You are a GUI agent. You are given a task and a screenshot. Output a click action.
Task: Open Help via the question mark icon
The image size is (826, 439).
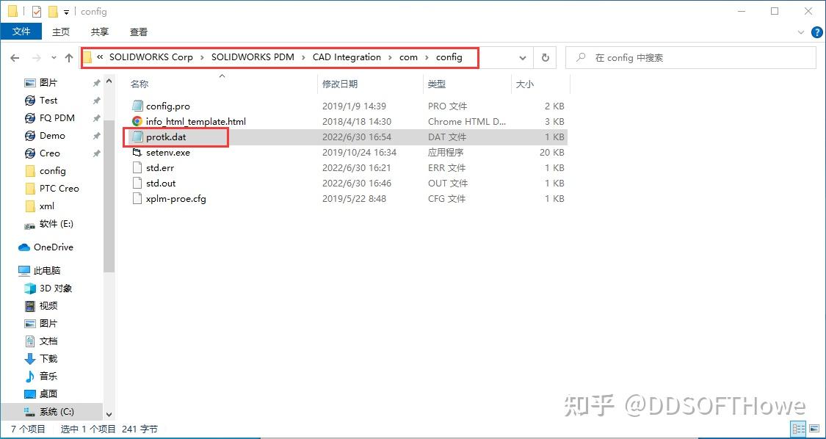coord(816,32)
